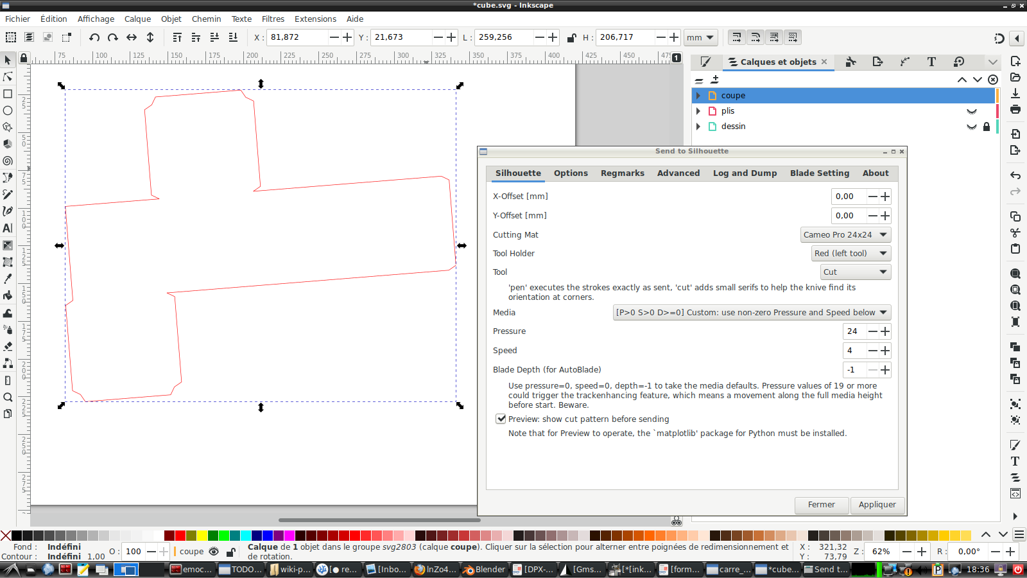Switch to the Blade Setting tab
This screenshot has width=1027, height=578.
820,173
